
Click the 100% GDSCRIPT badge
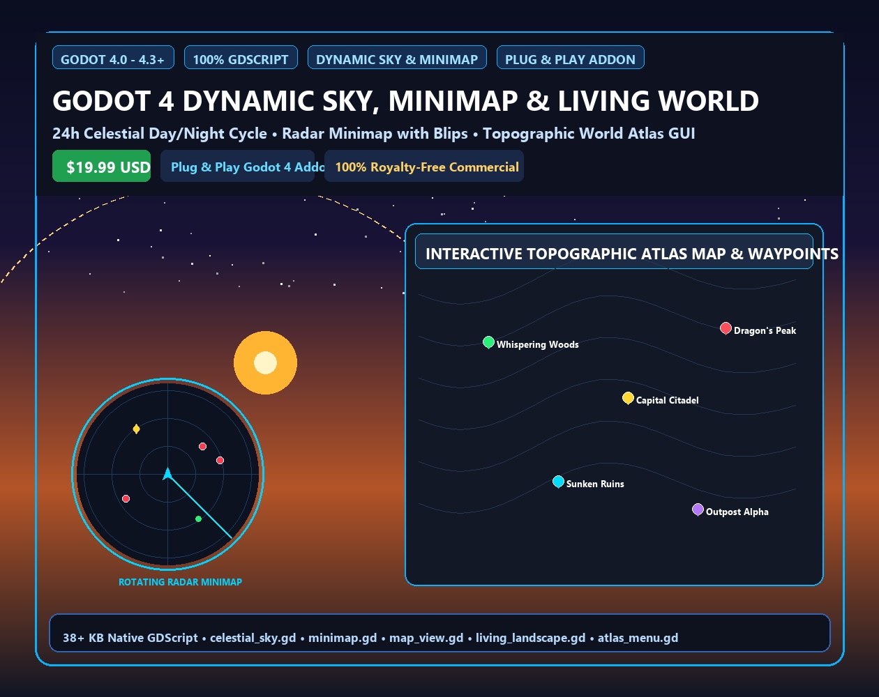pos(241,58)
